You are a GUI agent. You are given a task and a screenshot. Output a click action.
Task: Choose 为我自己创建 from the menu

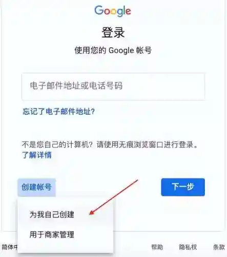coord(52,214)
